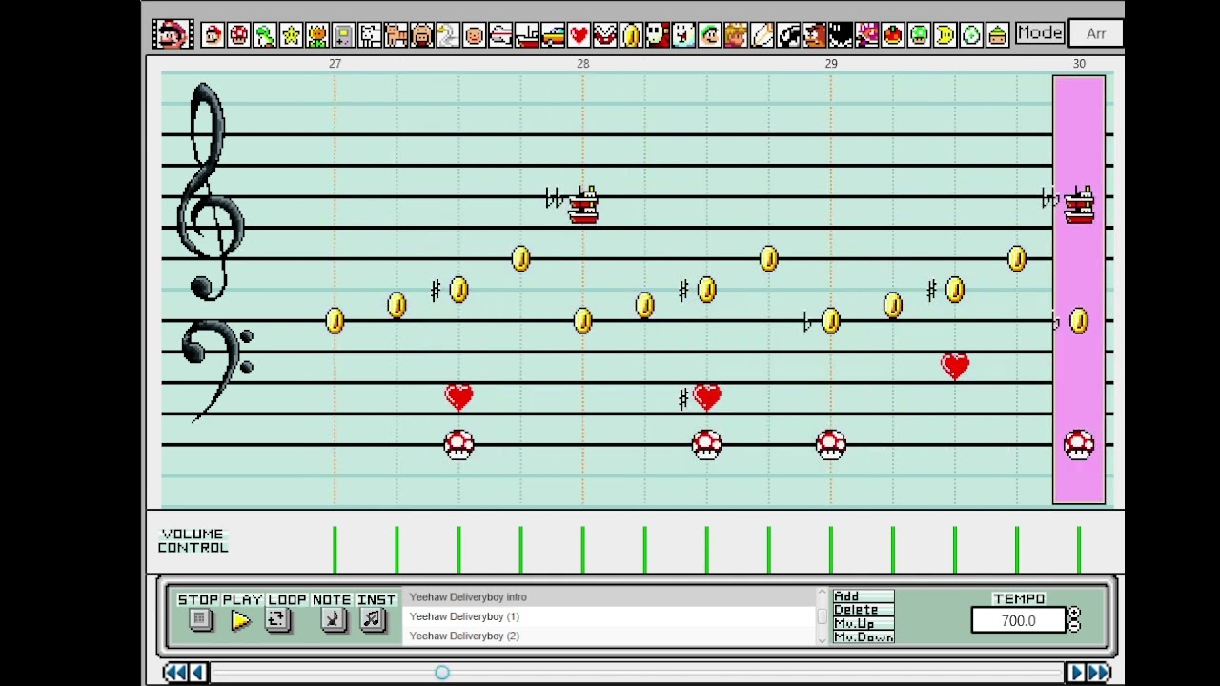Select the Boo ghost instrument
This screenshot has height=686, width=1220.
[x=683, y=35]
